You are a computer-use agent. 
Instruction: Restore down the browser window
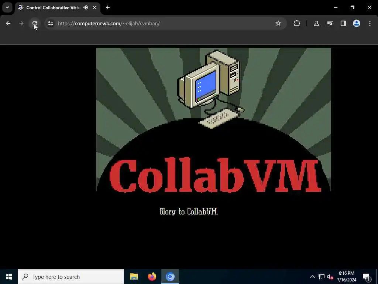353,7
